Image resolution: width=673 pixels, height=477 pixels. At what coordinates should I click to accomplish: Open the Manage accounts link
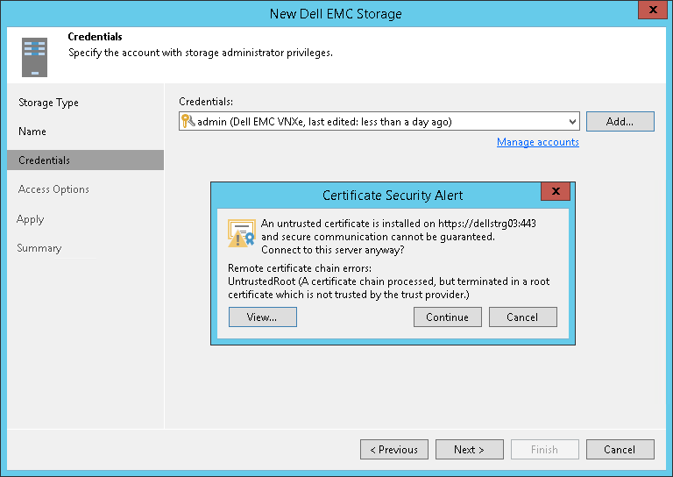pyautogui.click(x=537, y=142)
